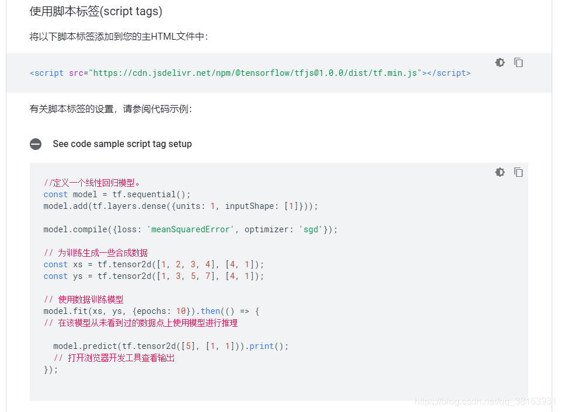561x412 pixels.
Task: Click the model.compile line in the sample
Action: point(190,229)
